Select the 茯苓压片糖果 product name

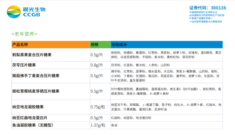coord(24,65)
